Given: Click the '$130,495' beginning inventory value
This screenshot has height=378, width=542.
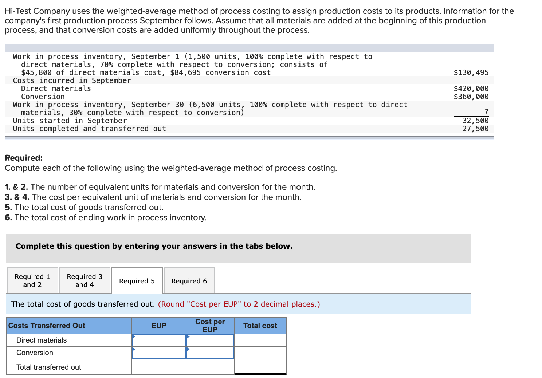Looking at the screenshot, I should tap(471, 72).
